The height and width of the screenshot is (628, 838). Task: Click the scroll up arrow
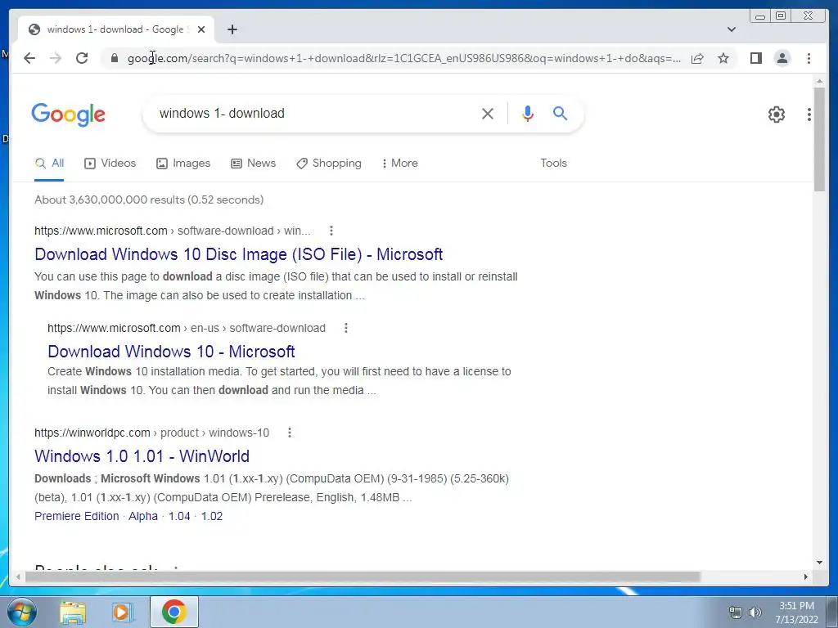click(x=819, y=81)
